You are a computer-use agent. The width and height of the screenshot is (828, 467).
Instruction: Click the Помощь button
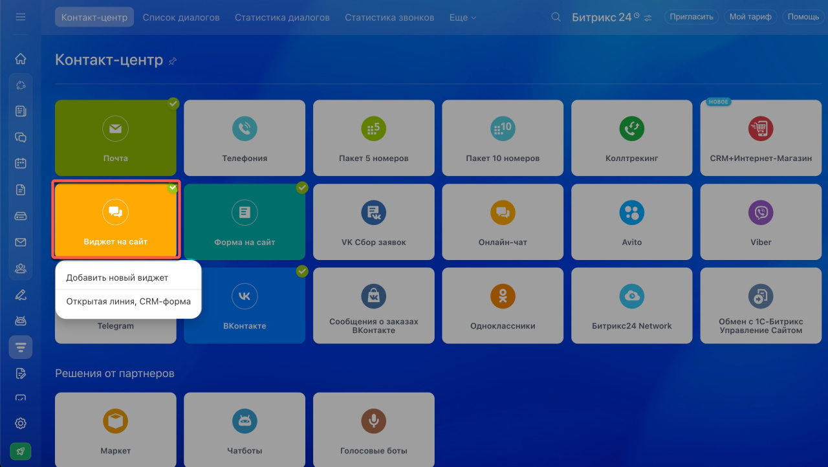click(x=803, y=17)
